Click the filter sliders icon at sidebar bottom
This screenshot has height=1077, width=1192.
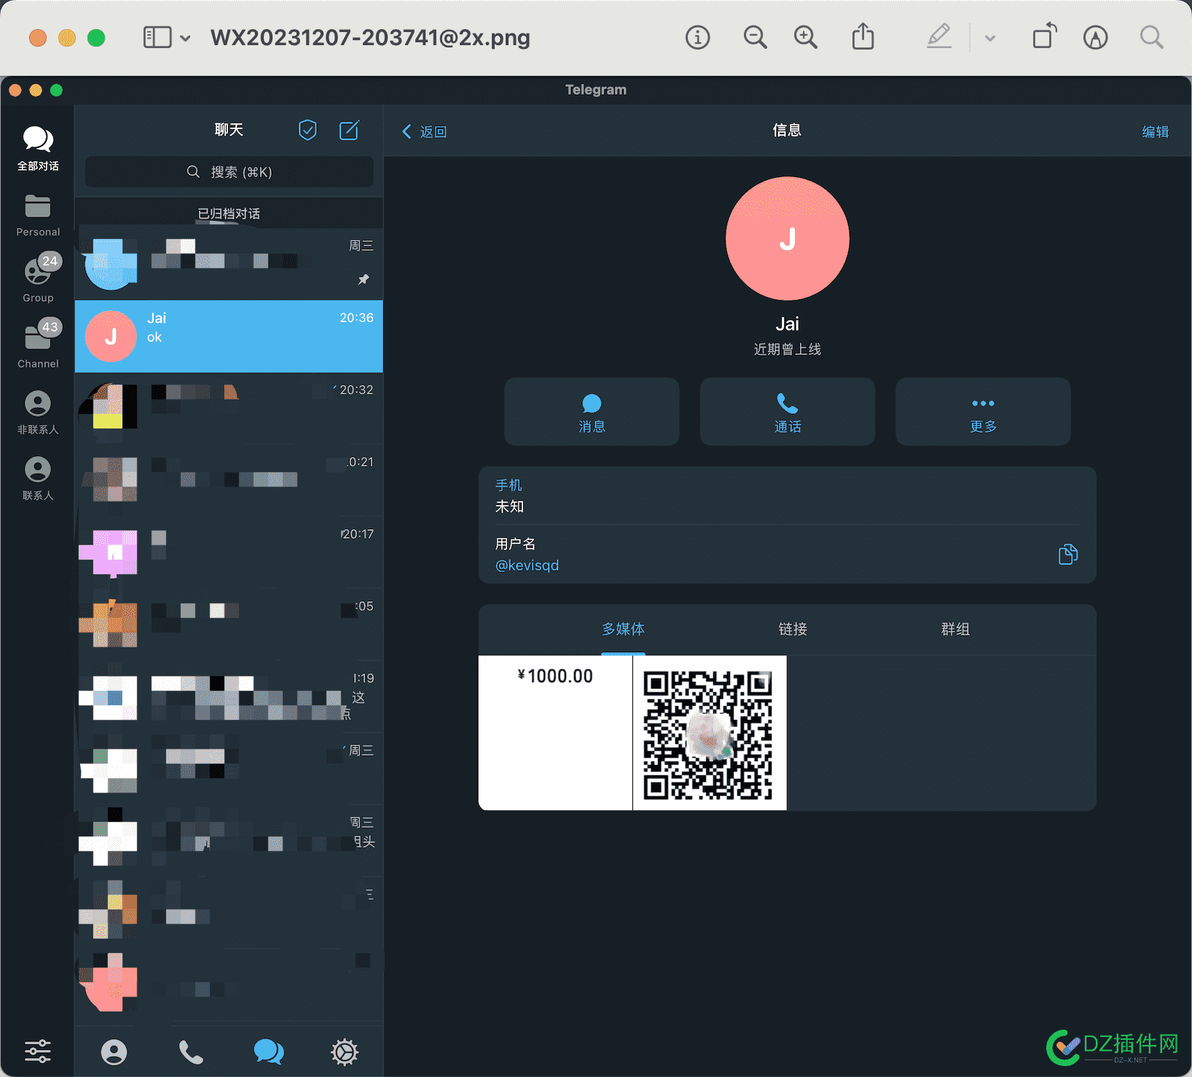(x=38, y=1051)
